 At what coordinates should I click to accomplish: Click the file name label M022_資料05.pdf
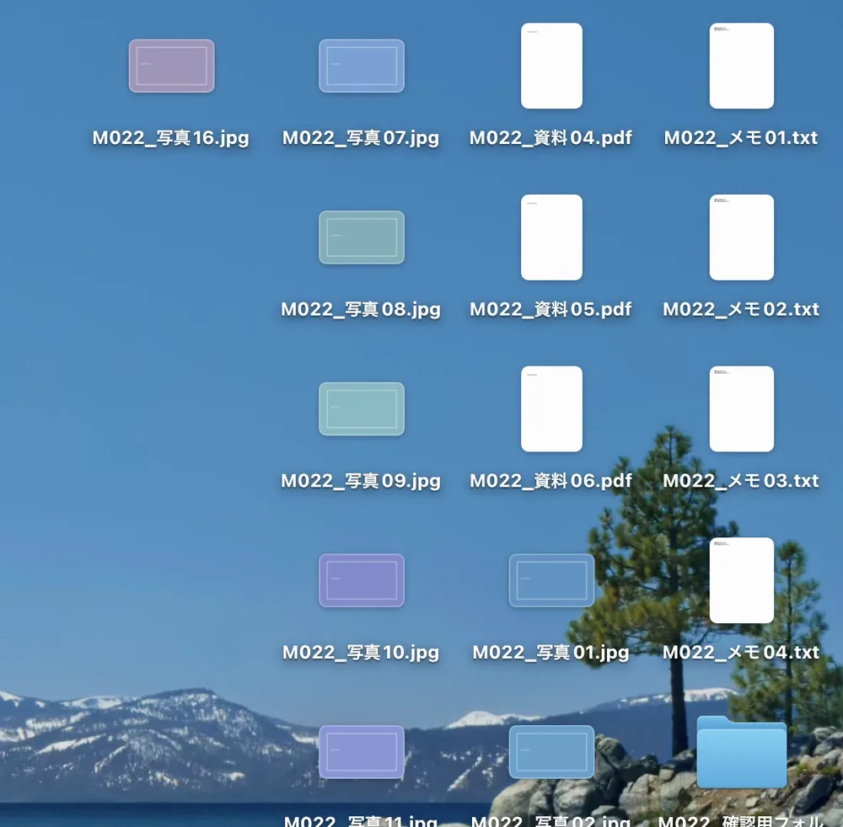[x=550, y=309]
